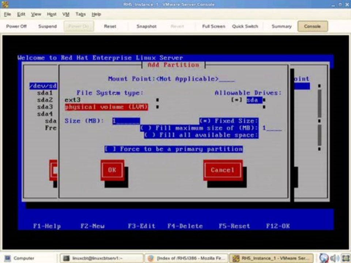Select sda1 in the partition list
351x263 pixels.
[x=45, y=93]
